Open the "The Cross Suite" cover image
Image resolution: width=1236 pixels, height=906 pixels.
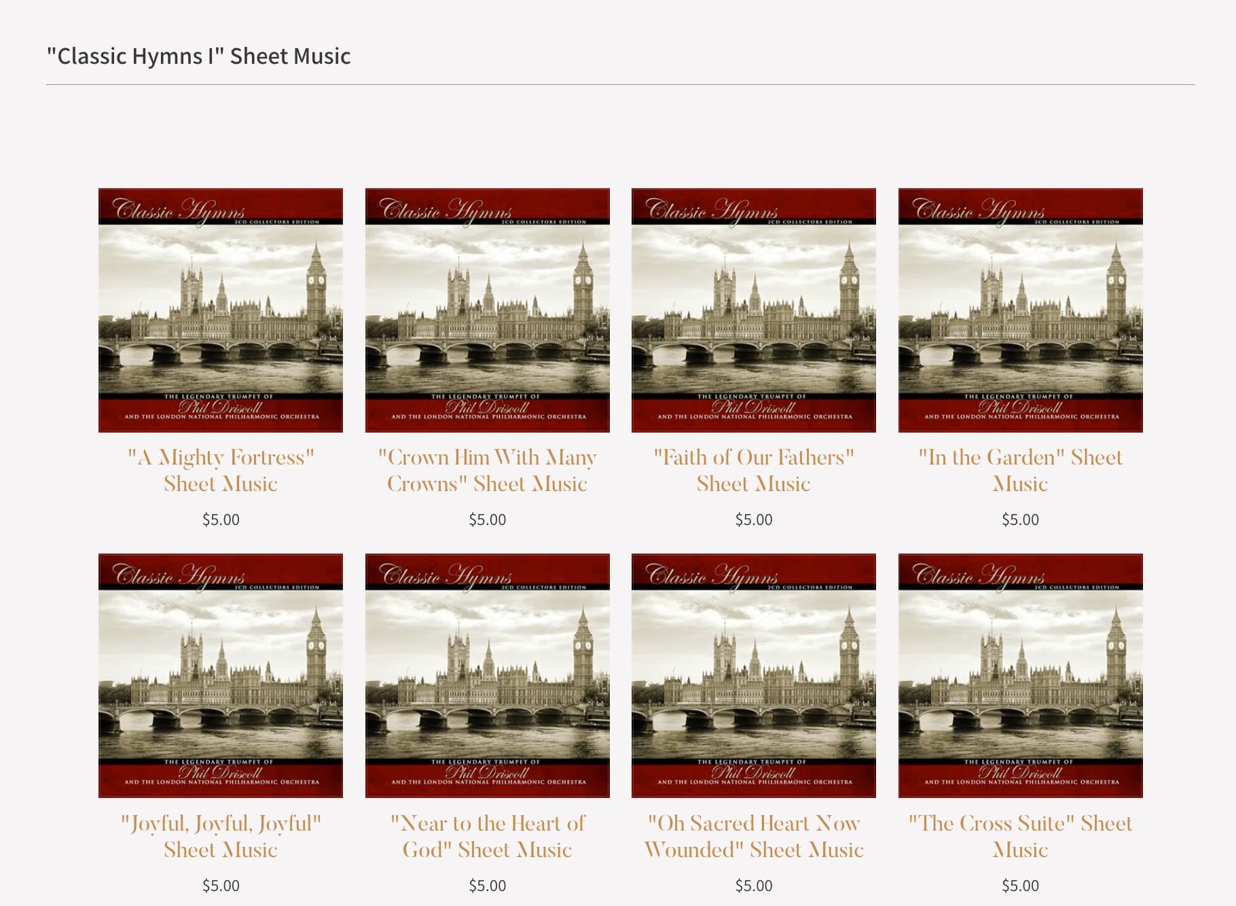(1021, 676)
